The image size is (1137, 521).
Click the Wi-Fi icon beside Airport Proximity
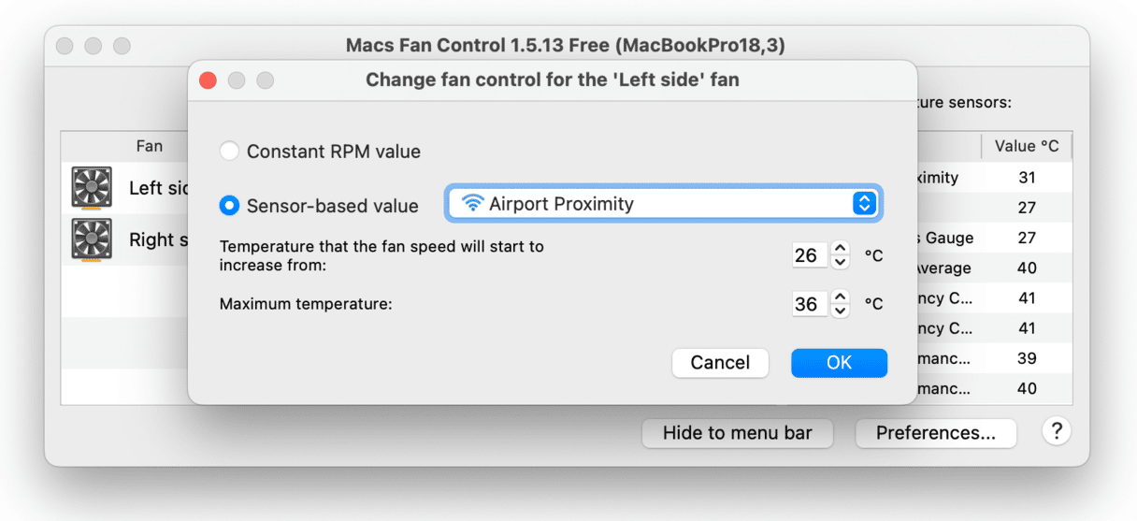(472, 204)
